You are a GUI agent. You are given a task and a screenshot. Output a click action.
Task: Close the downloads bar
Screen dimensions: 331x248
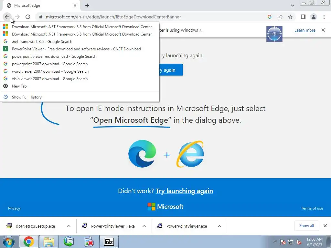[325, 226]
